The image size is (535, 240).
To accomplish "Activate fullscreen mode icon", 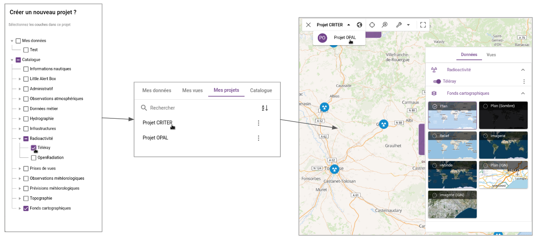I will pyautogui.click(x=423, y=25).
